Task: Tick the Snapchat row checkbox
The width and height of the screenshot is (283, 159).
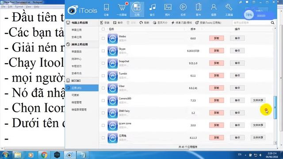Action: coord(103,63)
